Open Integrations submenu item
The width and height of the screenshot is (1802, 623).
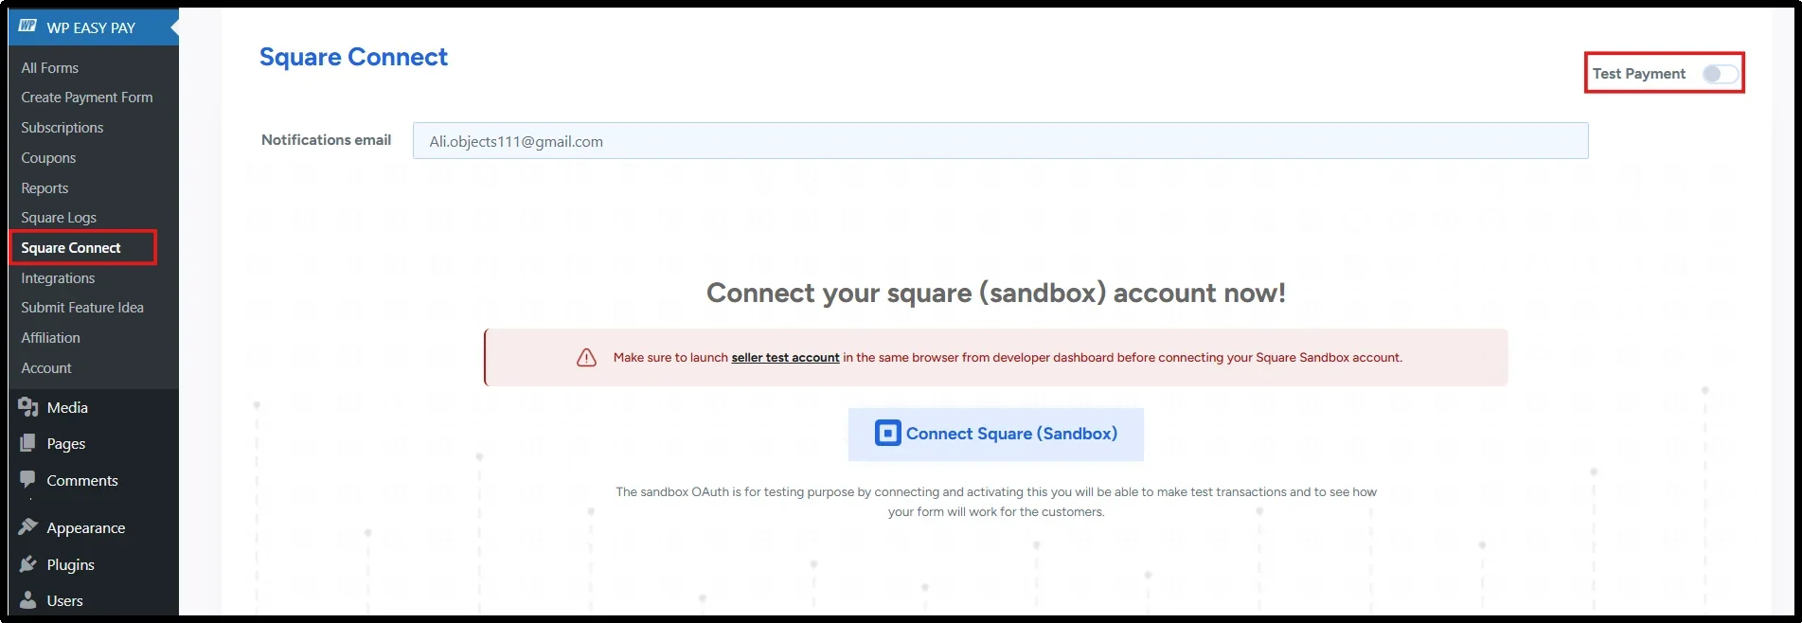(58, 278)
